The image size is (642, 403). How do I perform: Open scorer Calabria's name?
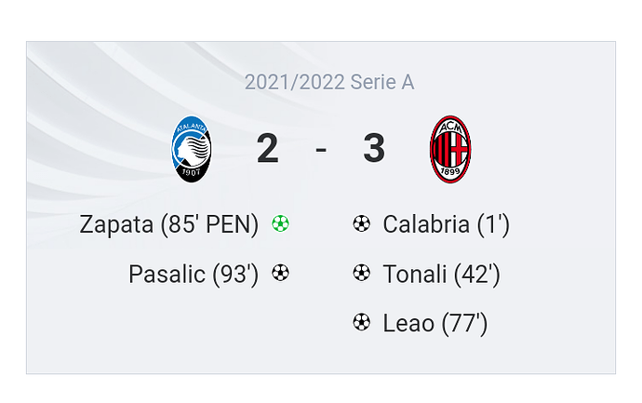tap(426, 224)
